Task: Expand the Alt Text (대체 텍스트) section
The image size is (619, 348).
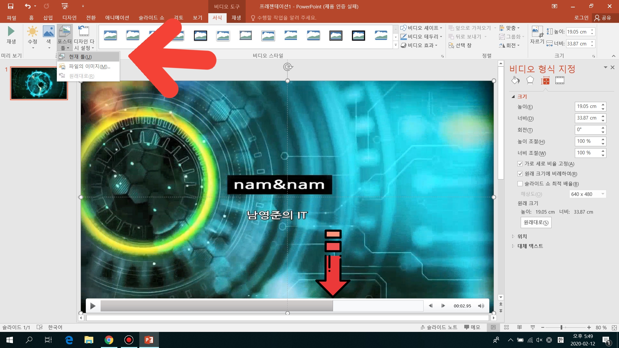Action: coord(530,246)
